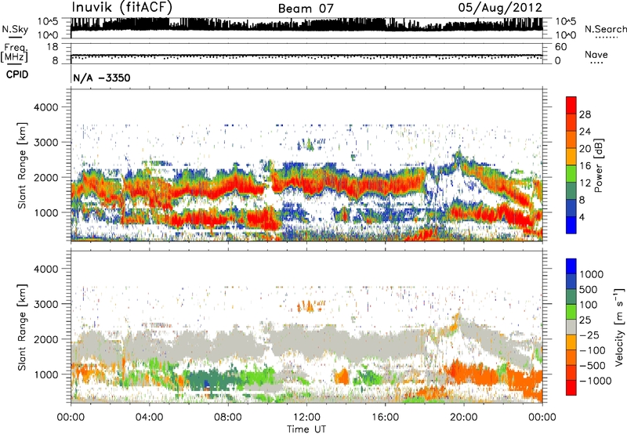Viewport: 627px width, 434px height.
Task: Click the gray segment of velocity colorbar
Action: pyautogui.click(x=571, y=327)
